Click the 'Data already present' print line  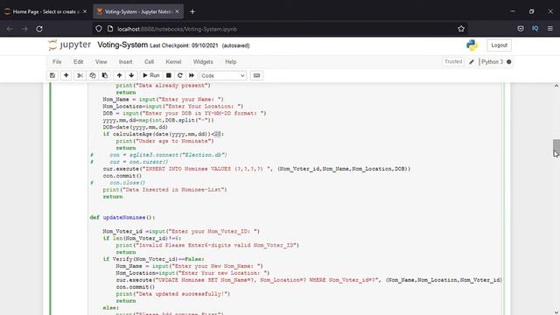click(x=164, y=86)
